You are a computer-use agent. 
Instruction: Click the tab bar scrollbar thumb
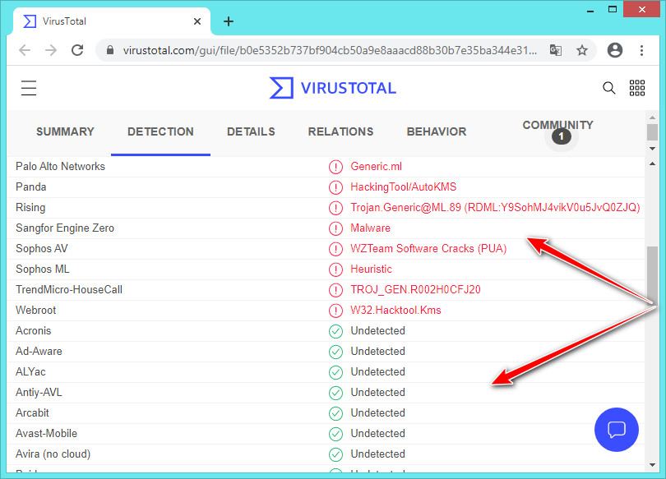coord(652,132)
